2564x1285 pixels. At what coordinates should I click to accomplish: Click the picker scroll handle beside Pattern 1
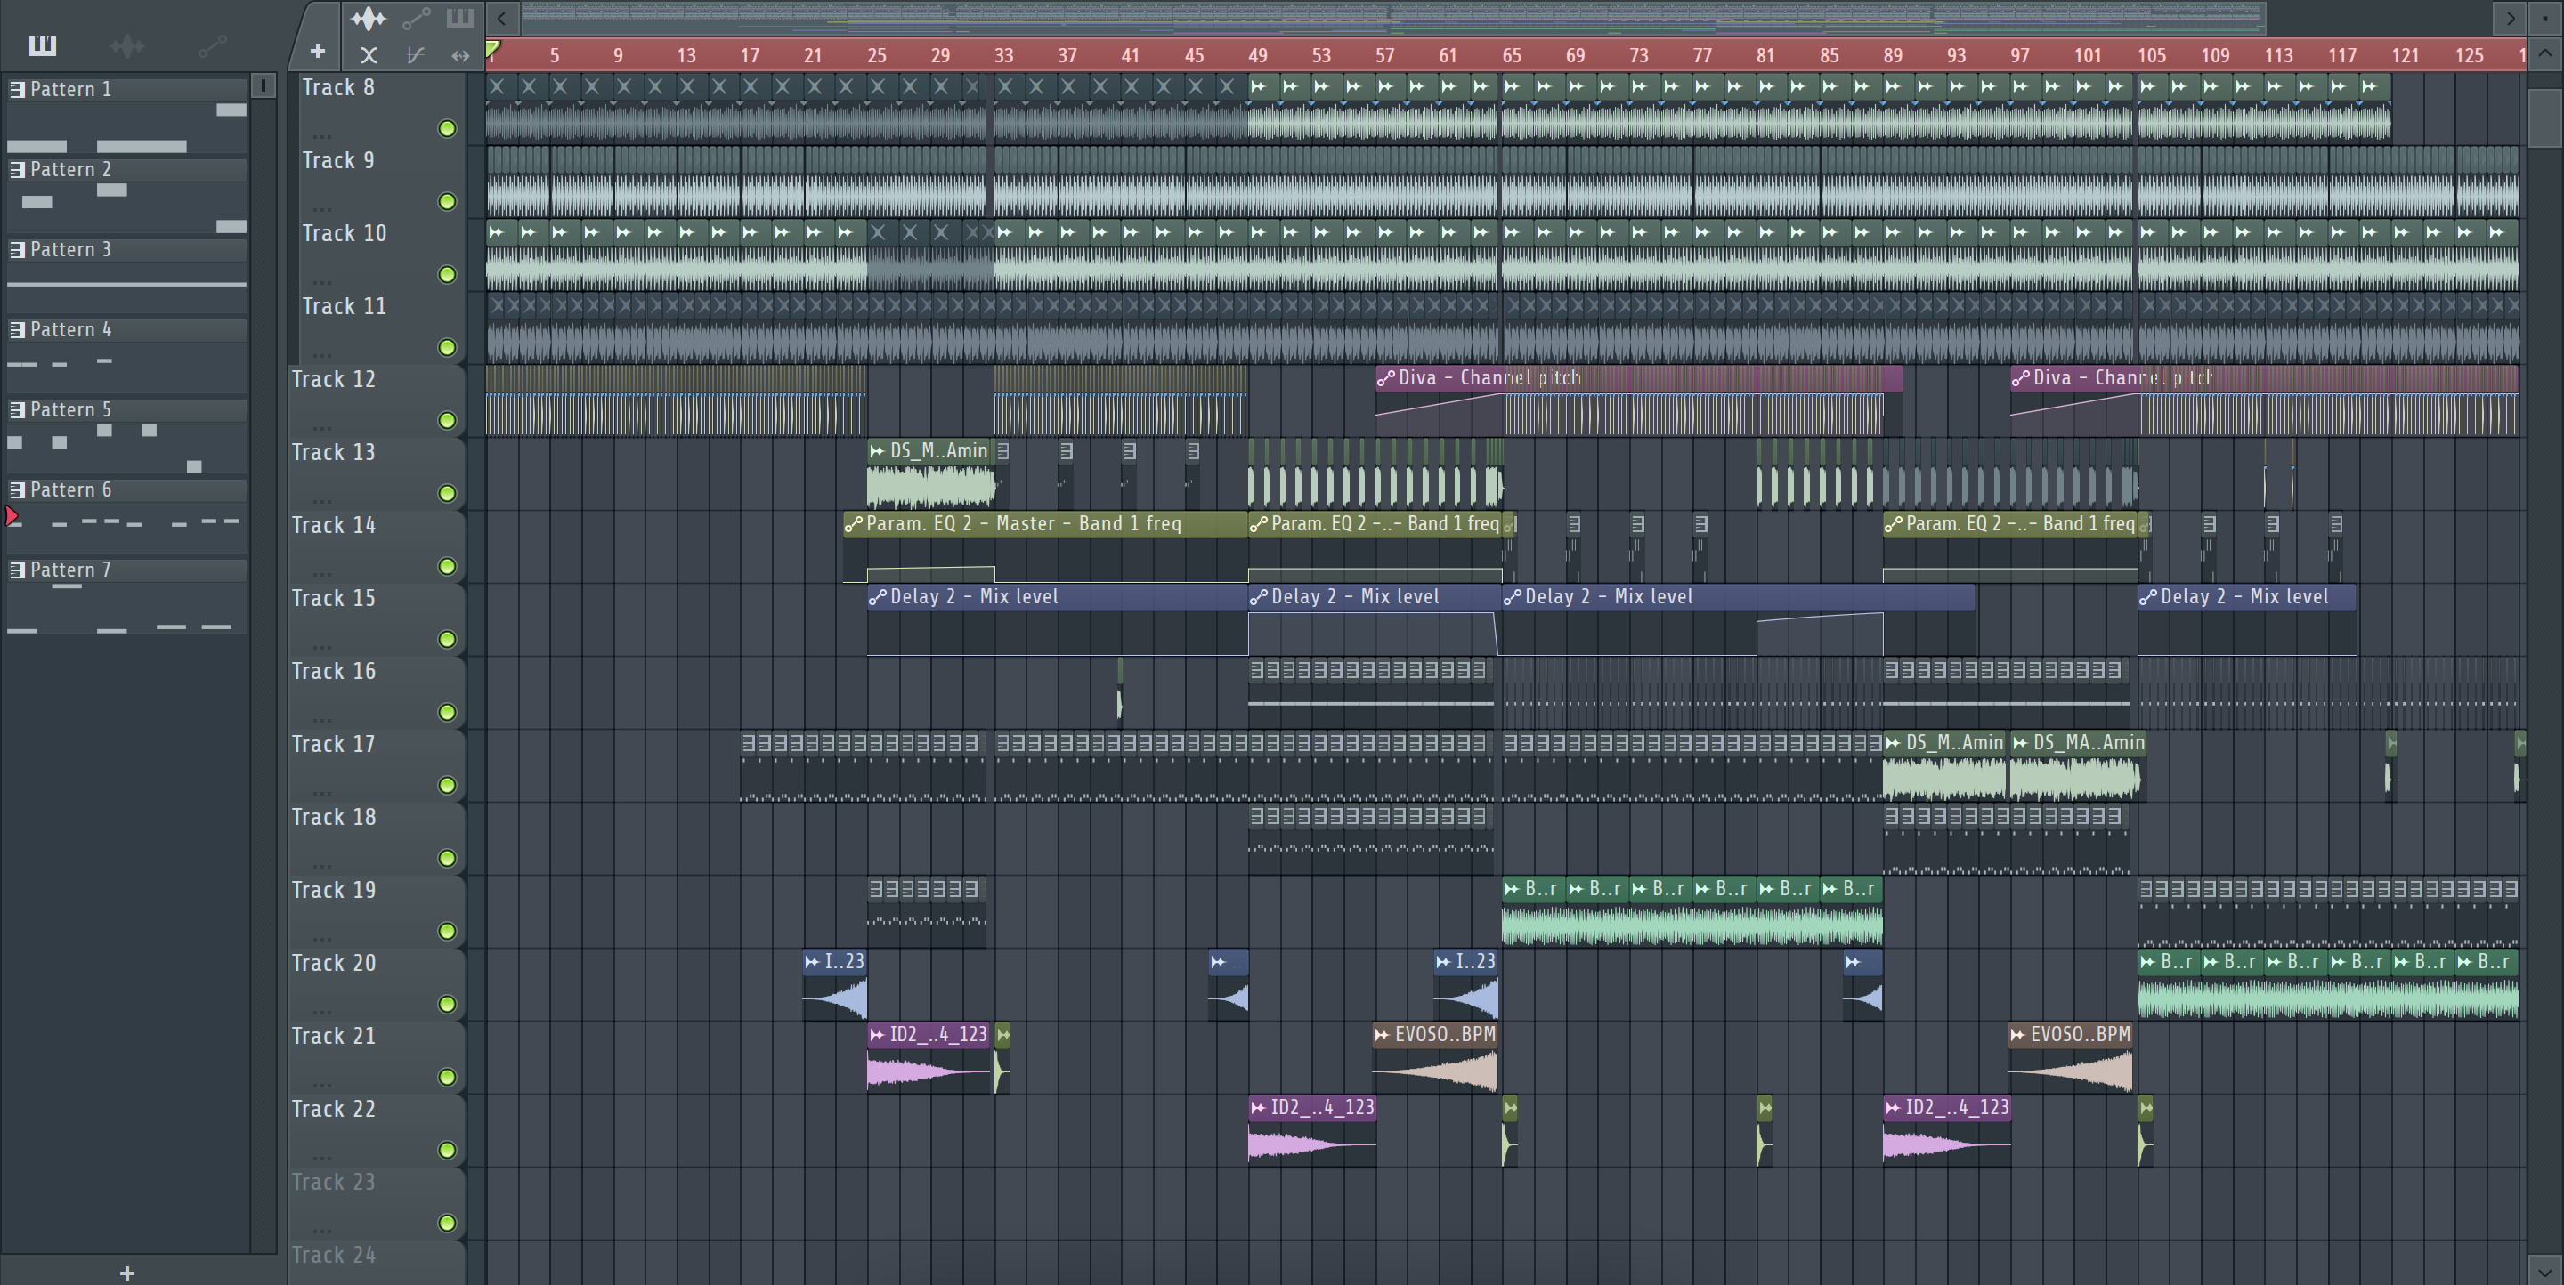click(263, 86)
